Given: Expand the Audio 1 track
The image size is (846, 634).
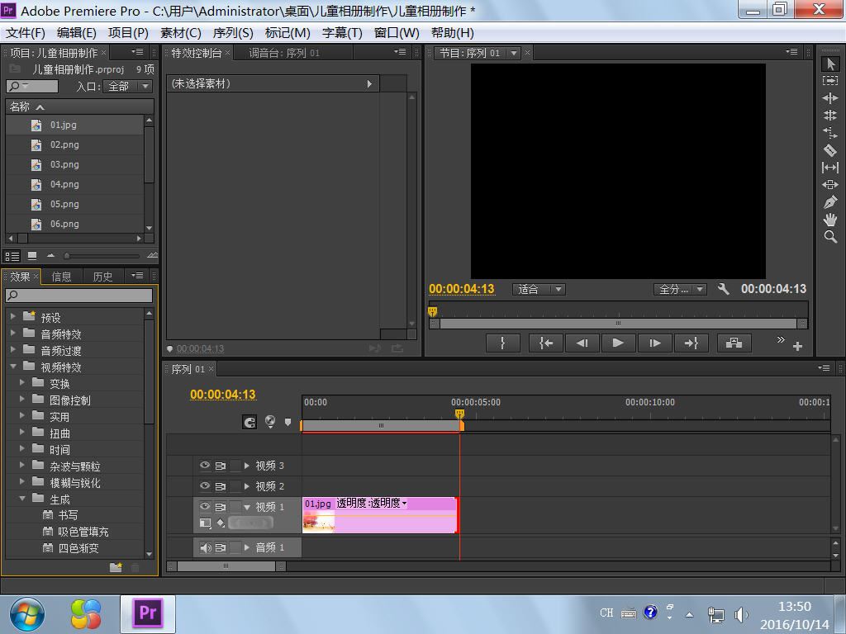Looking at the screenshot, I should click(246, 548).
